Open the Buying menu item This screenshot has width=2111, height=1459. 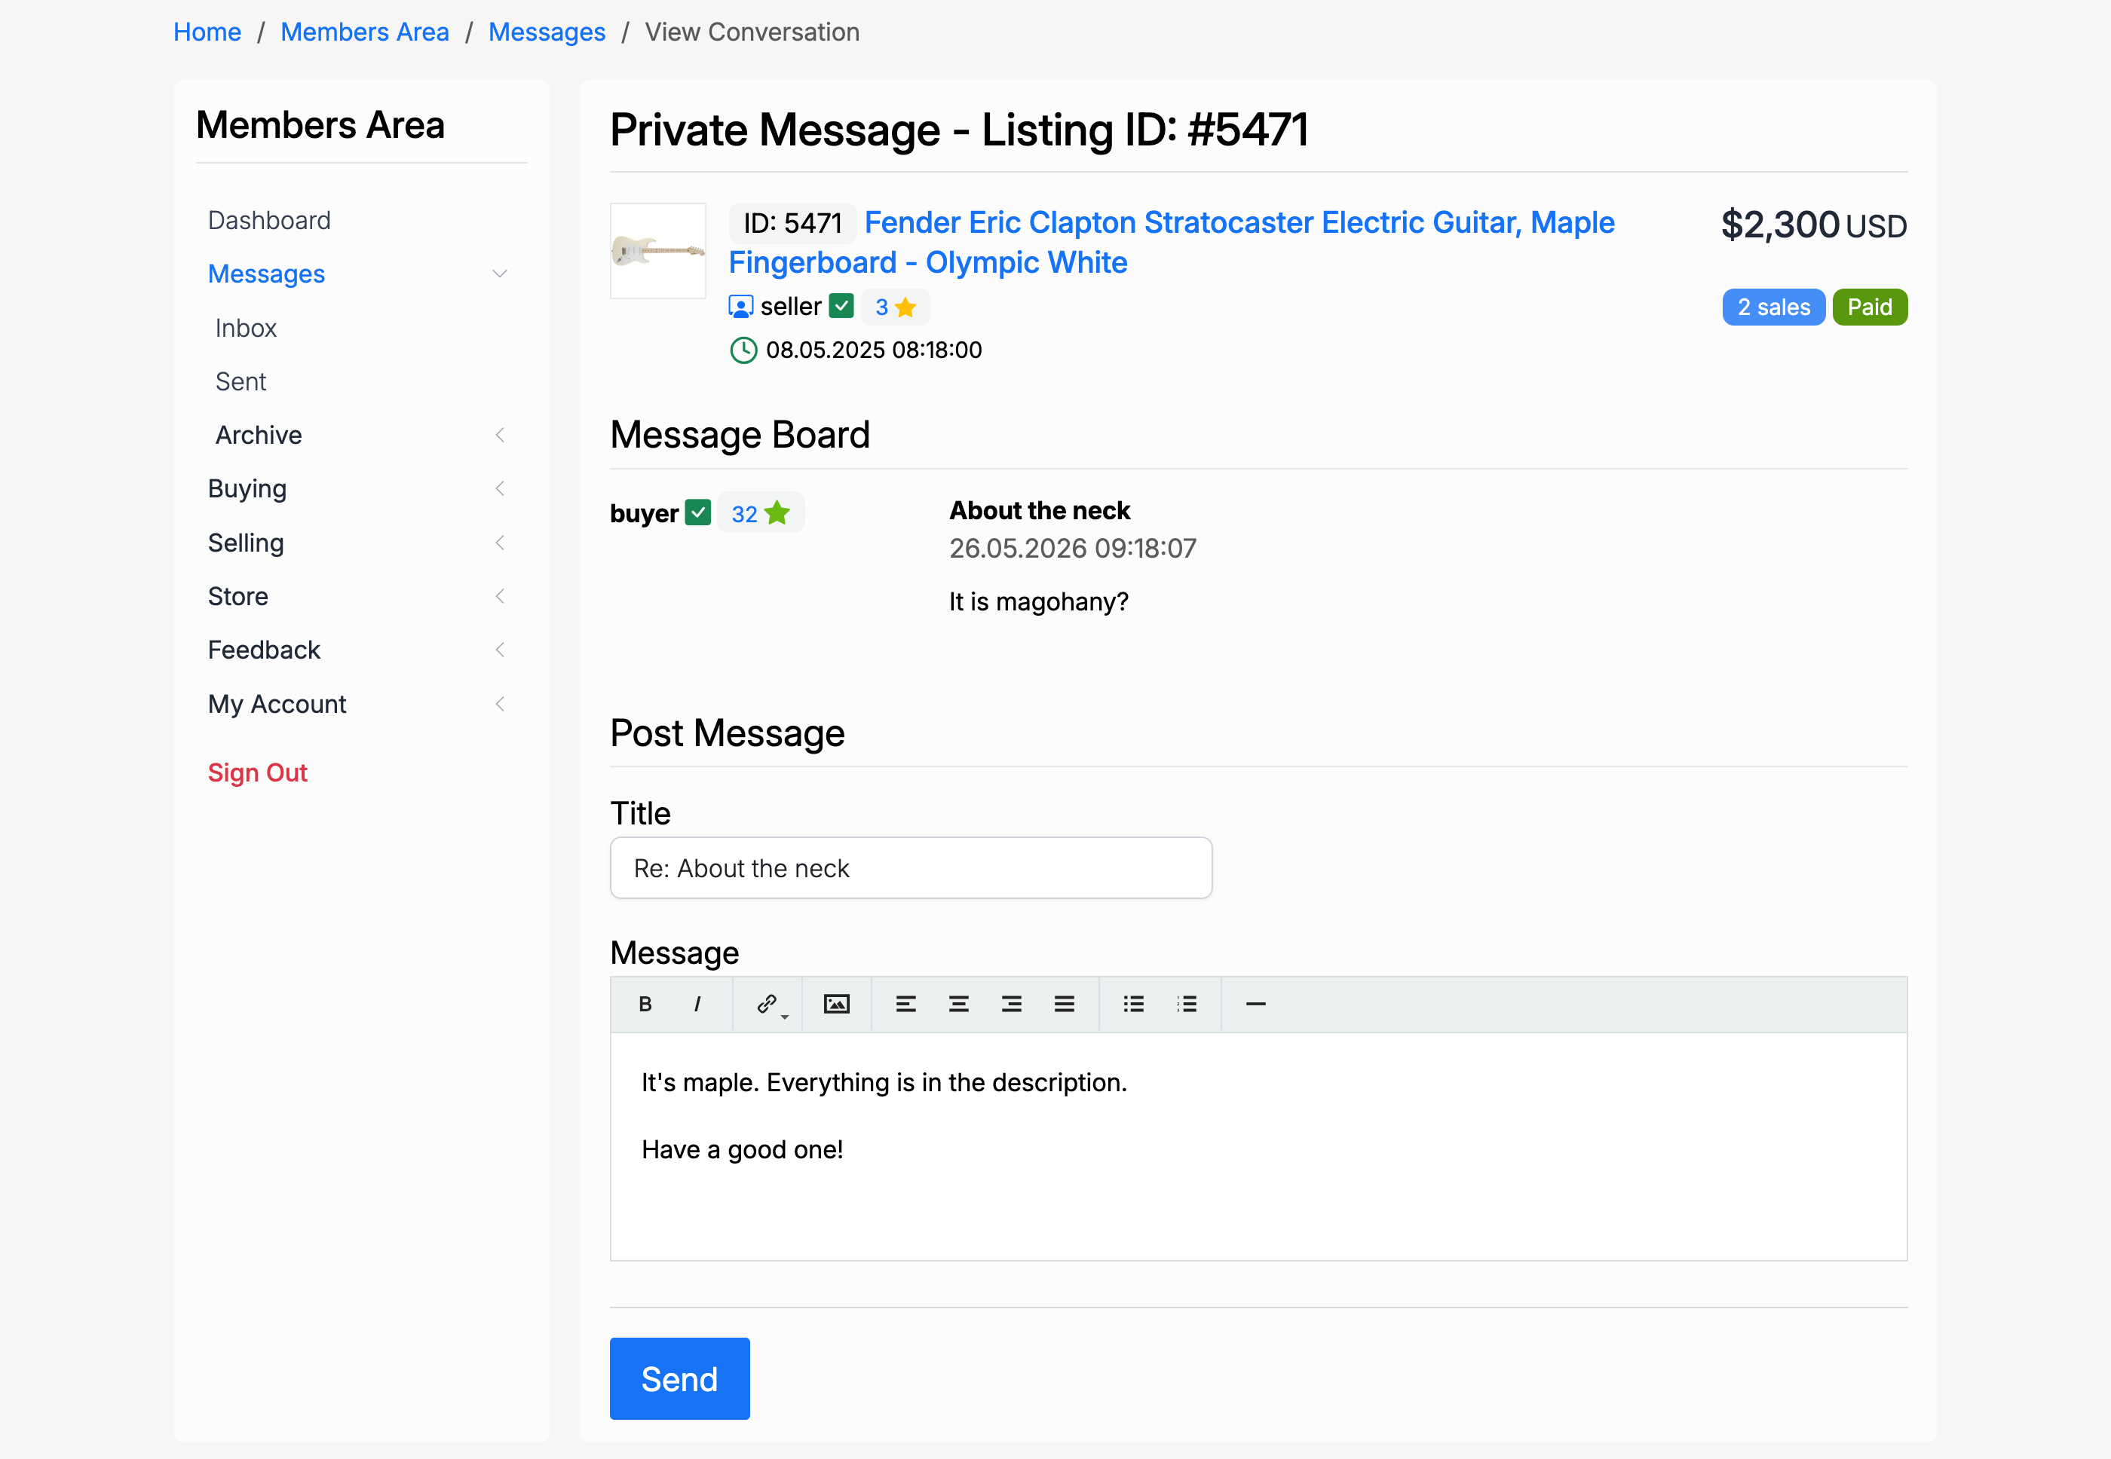point(247,489)
